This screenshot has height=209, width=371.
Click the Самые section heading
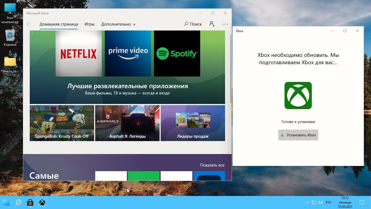click(44, 176)
